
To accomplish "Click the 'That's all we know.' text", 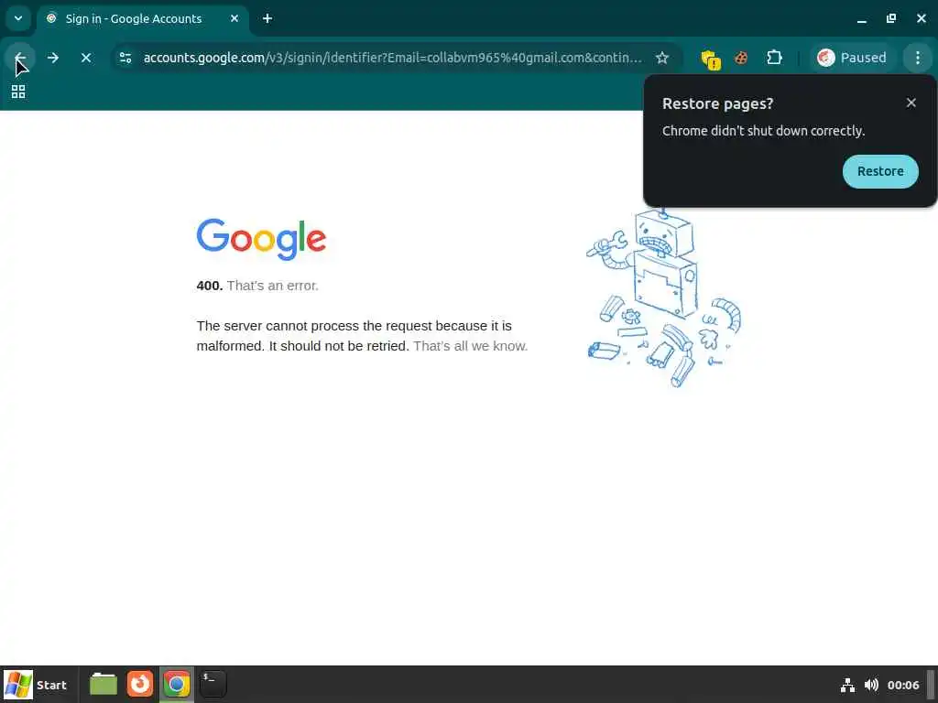I will 470,346.
